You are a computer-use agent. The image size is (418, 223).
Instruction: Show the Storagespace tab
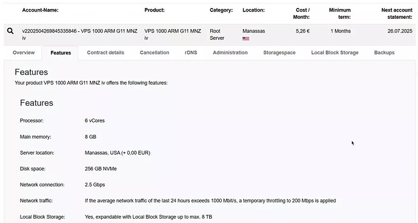tap(279, 53)
